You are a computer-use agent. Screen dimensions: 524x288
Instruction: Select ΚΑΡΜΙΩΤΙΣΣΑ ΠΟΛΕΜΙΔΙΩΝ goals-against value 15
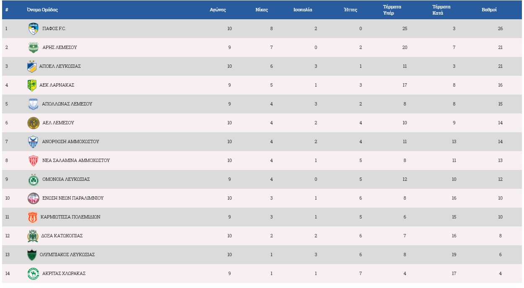(x=454, y=217)
